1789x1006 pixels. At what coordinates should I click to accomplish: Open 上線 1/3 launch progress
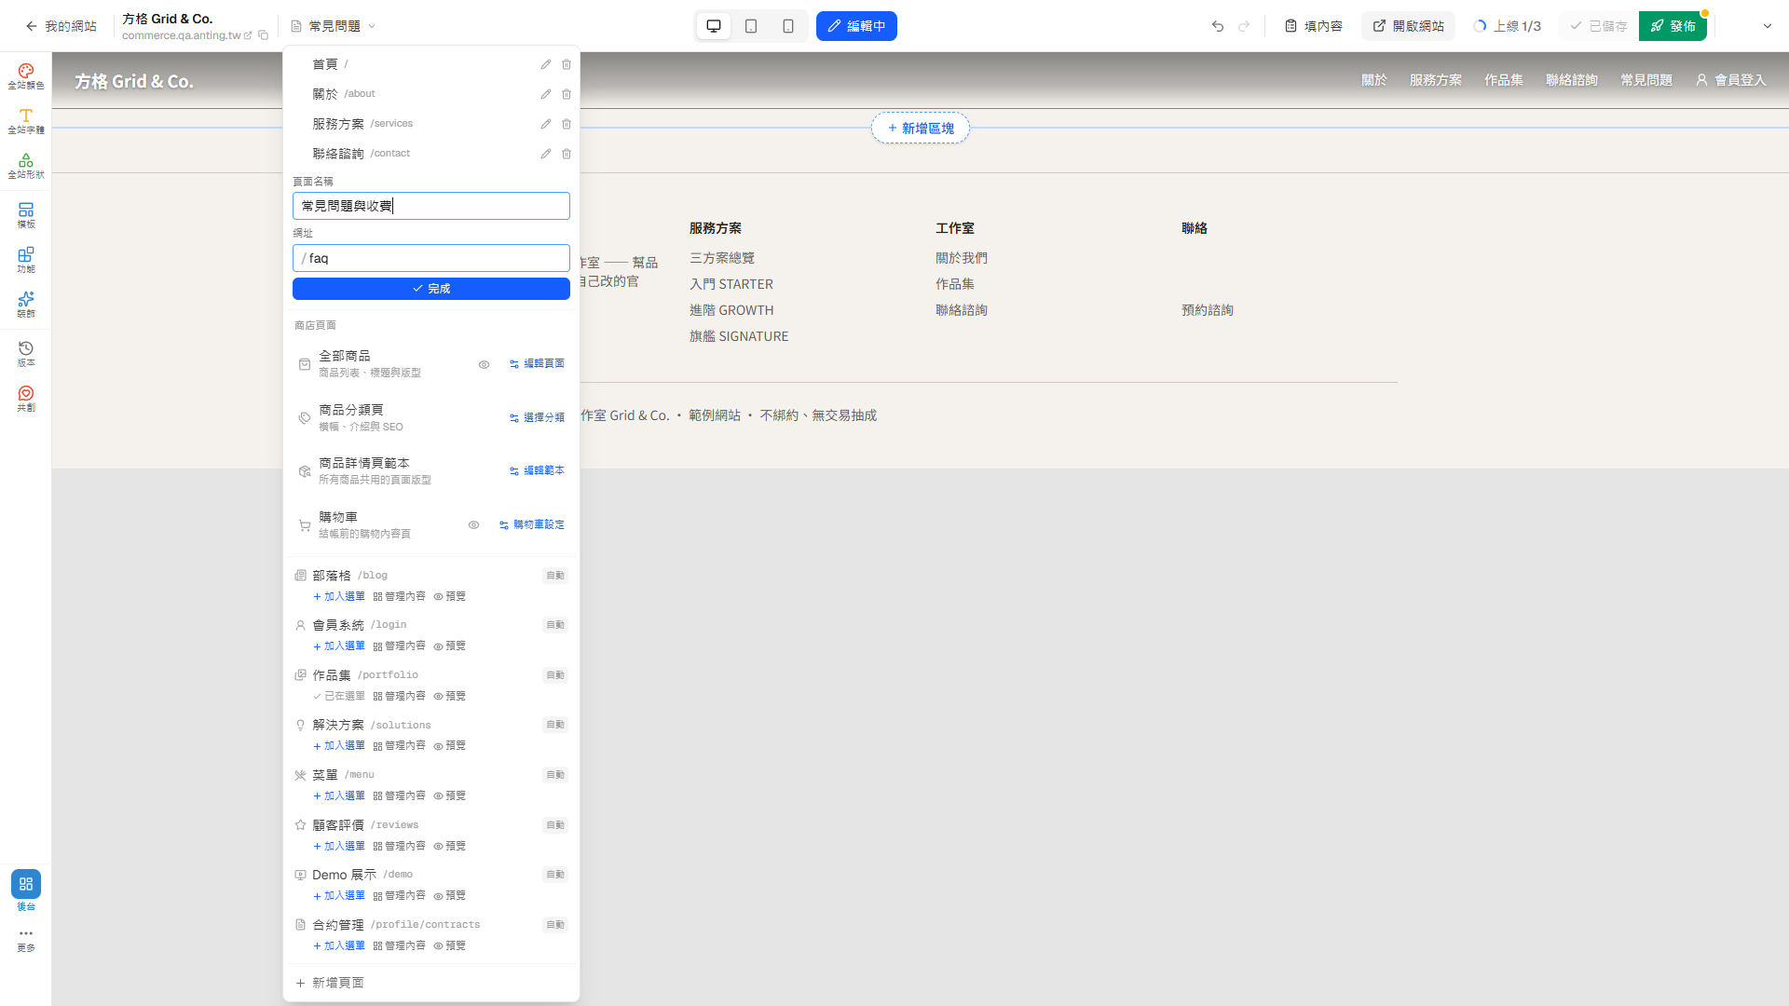point(1507,26)
